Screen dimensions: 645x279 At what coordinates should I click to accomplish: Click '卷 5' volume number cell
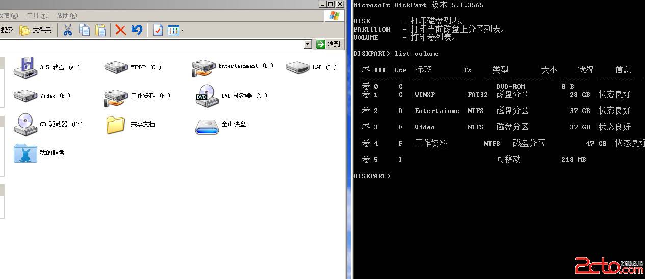[370, 160]
